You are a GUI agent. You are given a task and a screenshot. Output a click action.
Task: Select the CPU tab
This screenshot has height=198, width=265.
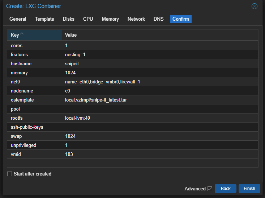pyautogui.click(x=88, y=19)
